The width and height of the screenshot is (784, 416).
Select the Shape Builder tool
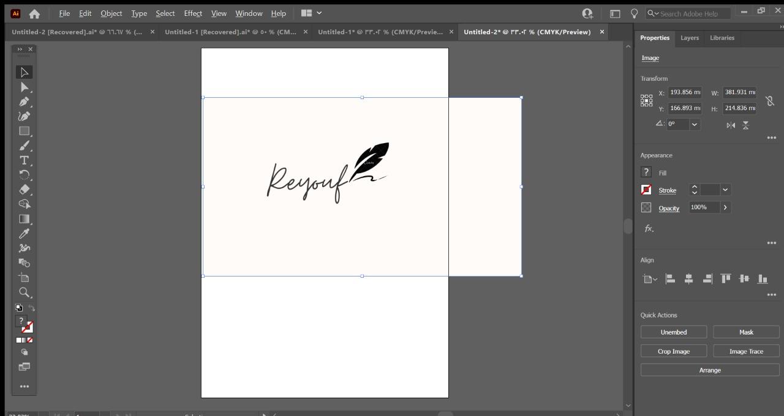coord(24,204)
